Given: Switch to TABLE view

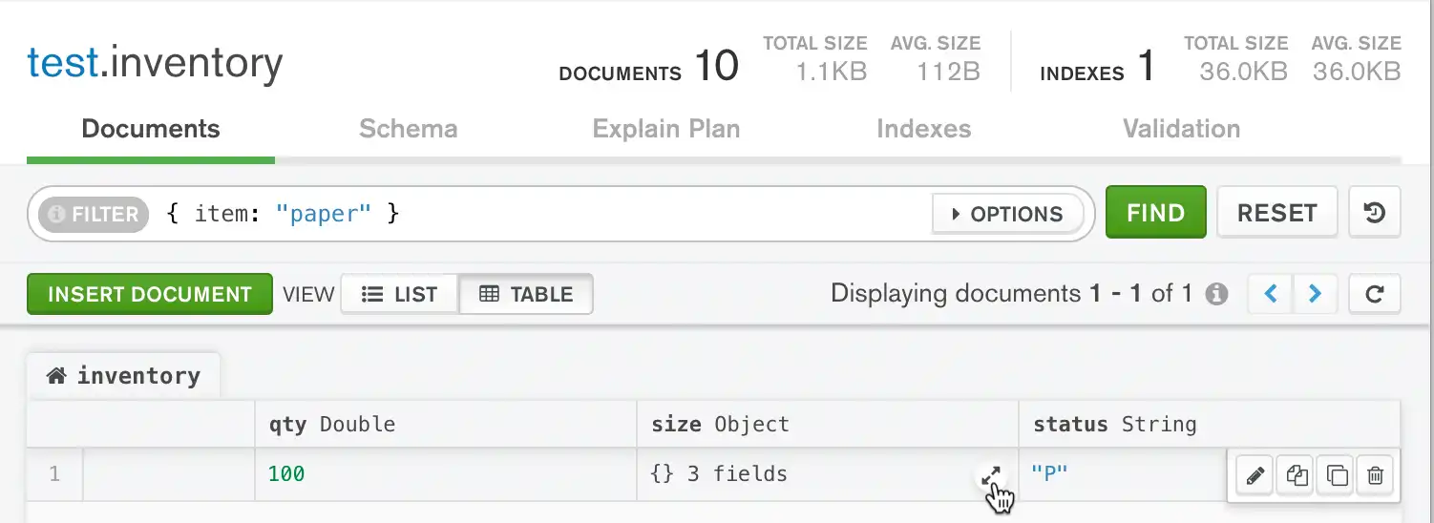Looking at the screenshot, I should tap(526, 294).
